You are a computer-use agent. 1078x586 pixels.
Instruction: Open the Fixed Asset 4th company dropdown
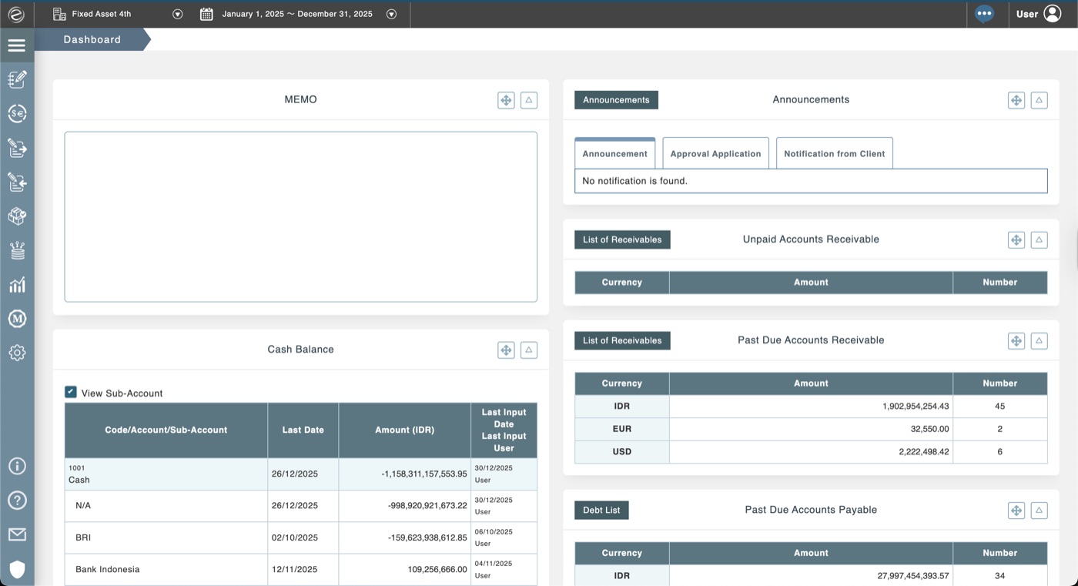(177, 13)
